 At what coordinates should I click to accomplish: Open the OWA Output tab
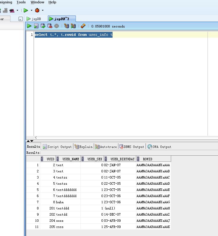pyautogui.click(x=159, y=147)
